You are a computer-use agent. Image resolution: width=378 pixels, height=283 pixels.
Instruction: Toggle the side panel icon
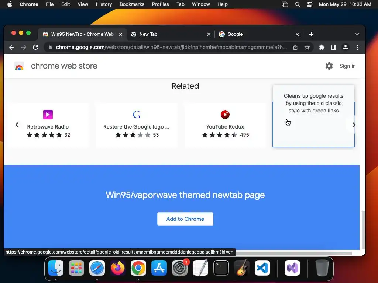click(x=334, y=47)
